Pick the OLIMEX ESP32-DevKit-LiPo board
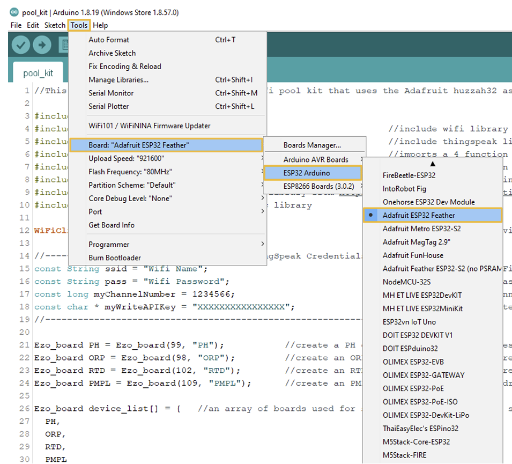This screenshot has height=464, width=512. tap(433, 415)
